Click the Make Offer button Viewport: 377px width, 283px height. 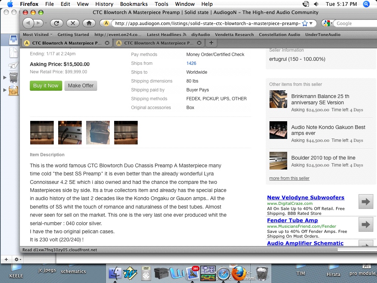click(81, 85)
